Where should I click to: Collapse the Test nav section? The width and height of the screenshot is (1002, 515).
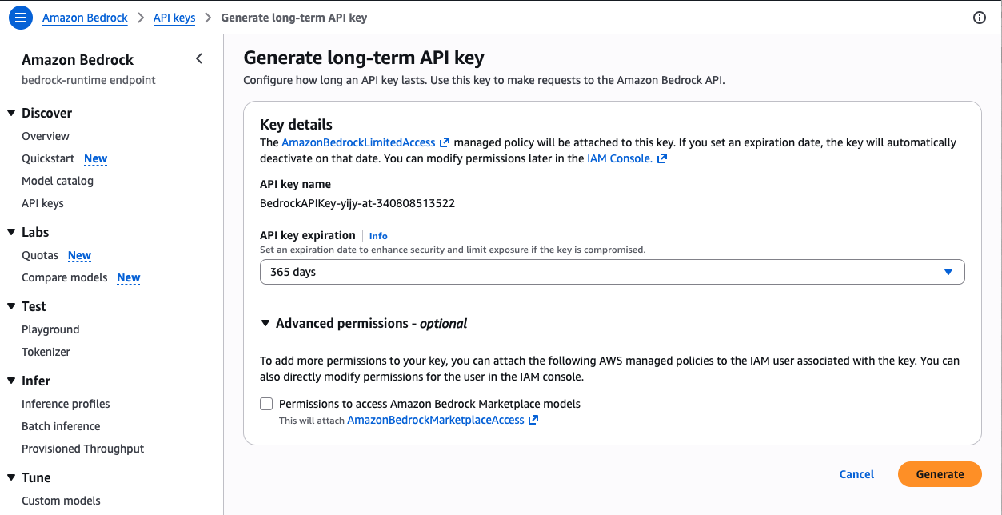[x=11, y=306]
